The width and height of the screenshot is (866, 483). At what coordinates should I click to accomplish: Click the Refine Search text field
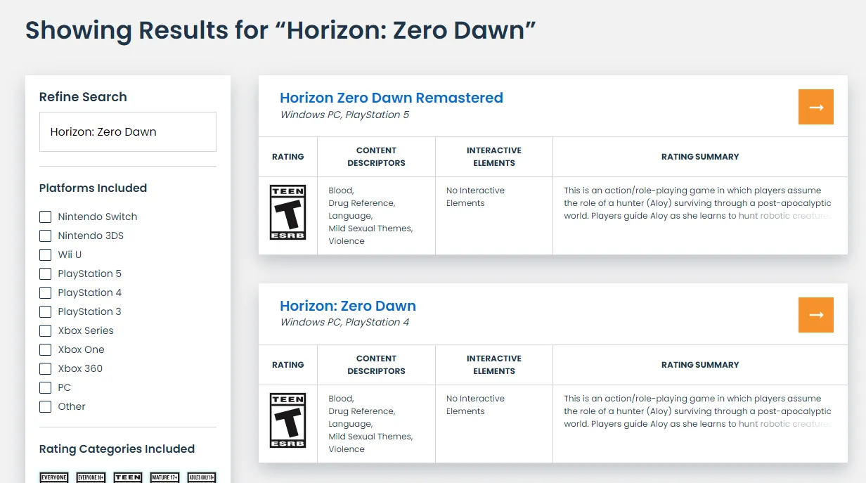[127, 131]
